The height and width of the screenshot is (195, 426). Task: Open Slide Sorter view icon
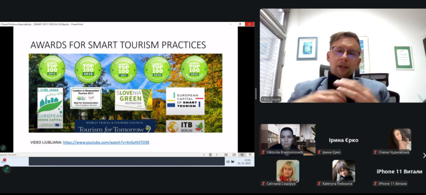[234, 155]
